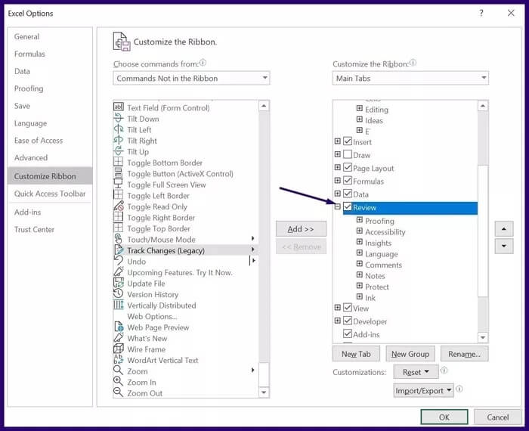Click the WordArt Vertical Text icon

pyautogui.click(x=119, y=359)
